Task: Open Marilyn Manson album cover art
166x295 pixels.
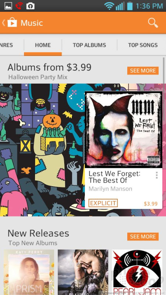Action: pos(124,130)
